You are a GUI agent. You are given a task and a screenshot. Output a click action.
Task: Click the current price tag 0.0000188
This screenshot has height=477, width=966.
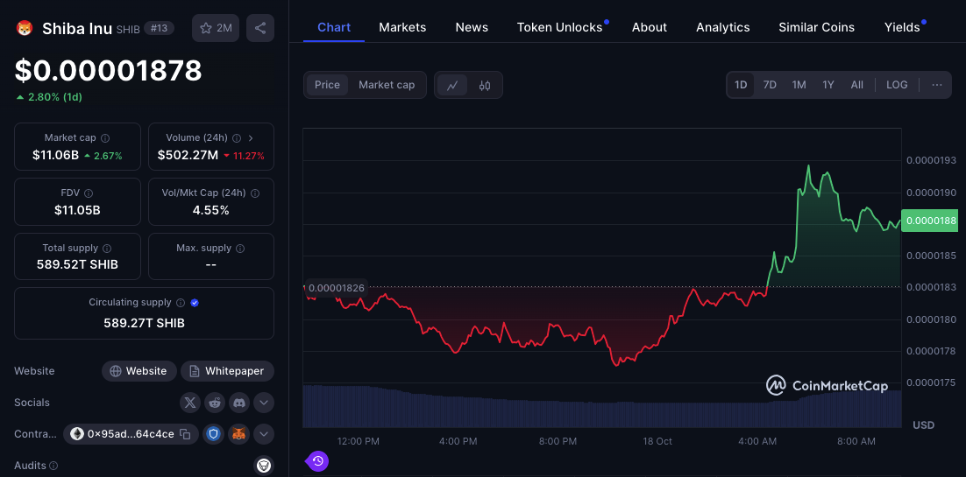tap(929, 221)
